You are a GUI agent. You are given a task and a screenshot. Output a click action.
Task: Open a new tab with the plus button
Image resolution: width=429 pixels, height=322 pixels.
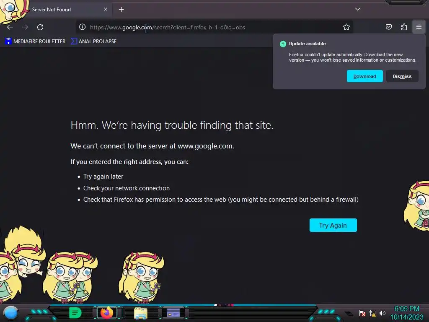coord(121,10)
